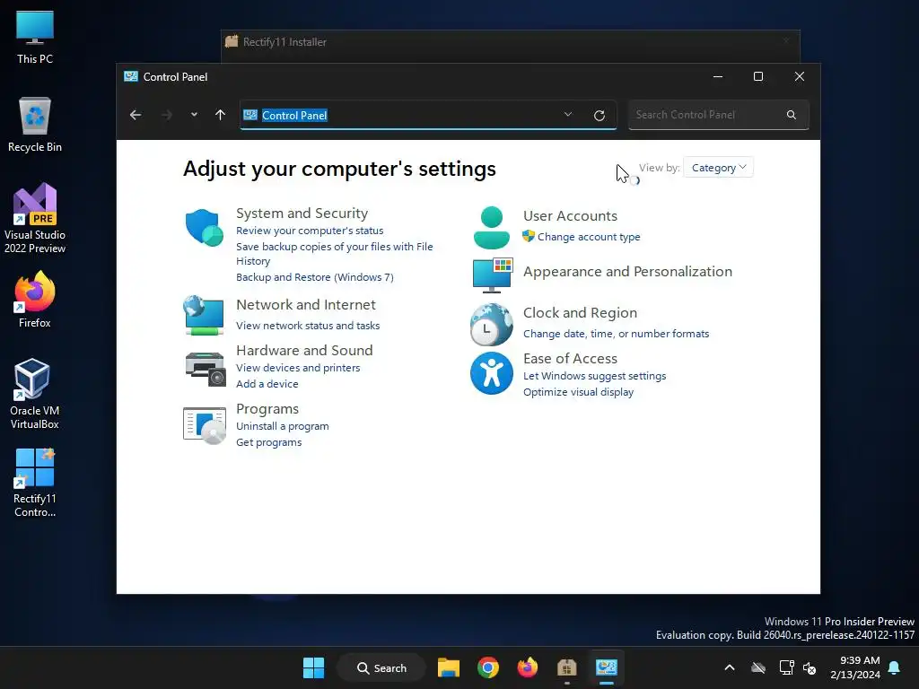Click Review your computer's status
Image resolution: width=919 pixels, height=689 pixels.
(x=310, y=231)
